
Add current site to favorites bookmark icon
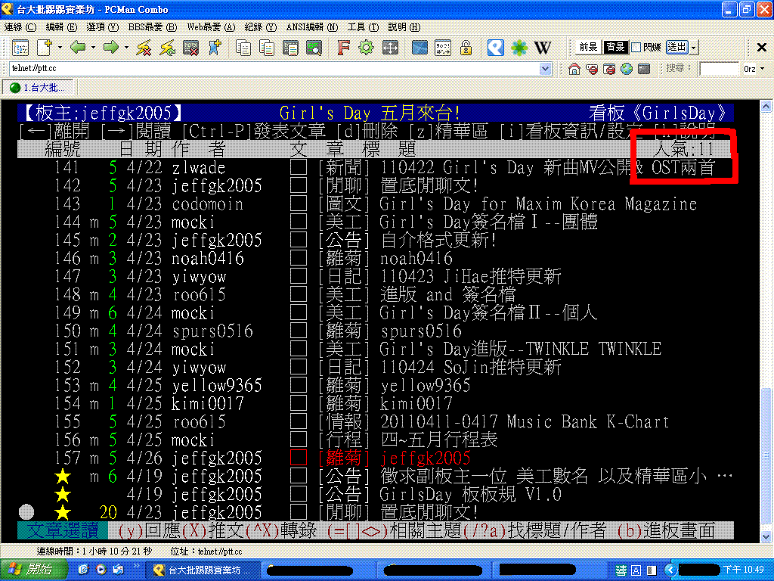(215, 48)
